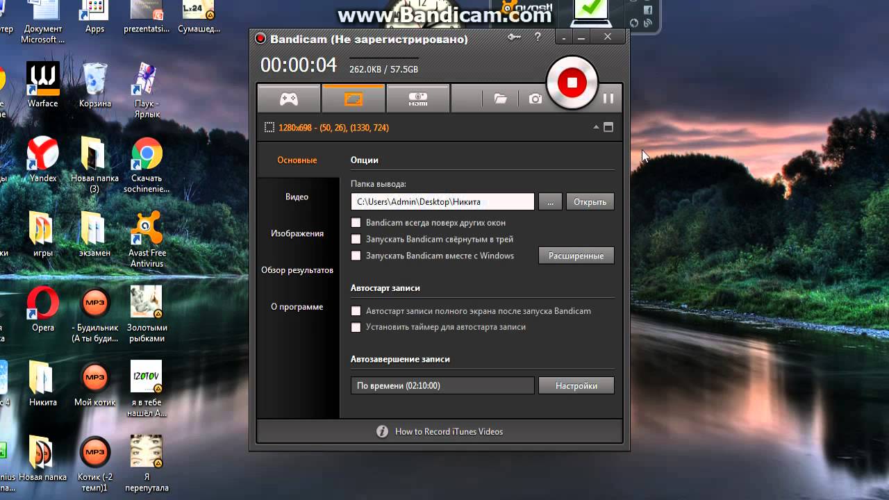Browse output folder with ... button
The image size is (889, 500).
pyautogui.click(x=550, y=201)
